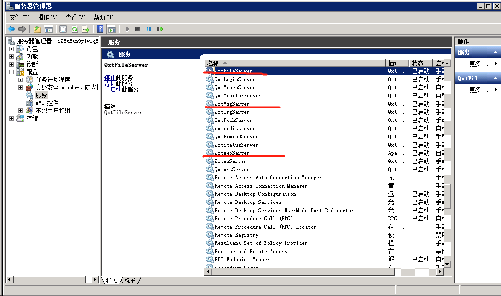Expand the 本地用户和组 node

coord(20,111)
